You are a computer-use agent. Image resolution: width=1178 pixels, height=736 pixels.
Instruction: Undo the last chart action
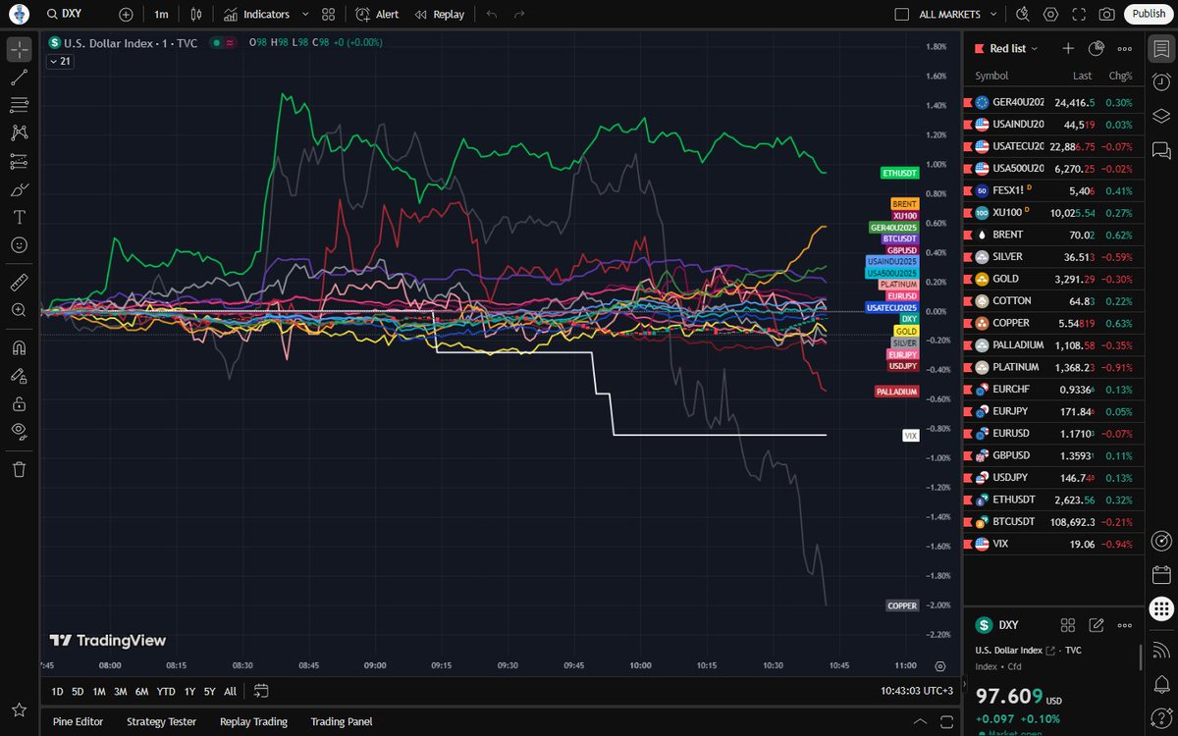(492, 15)
